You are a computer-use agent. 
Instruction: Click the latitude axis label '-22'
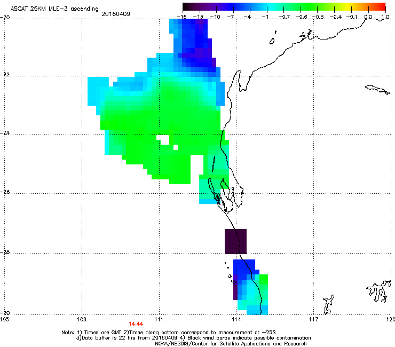(5, 75)
